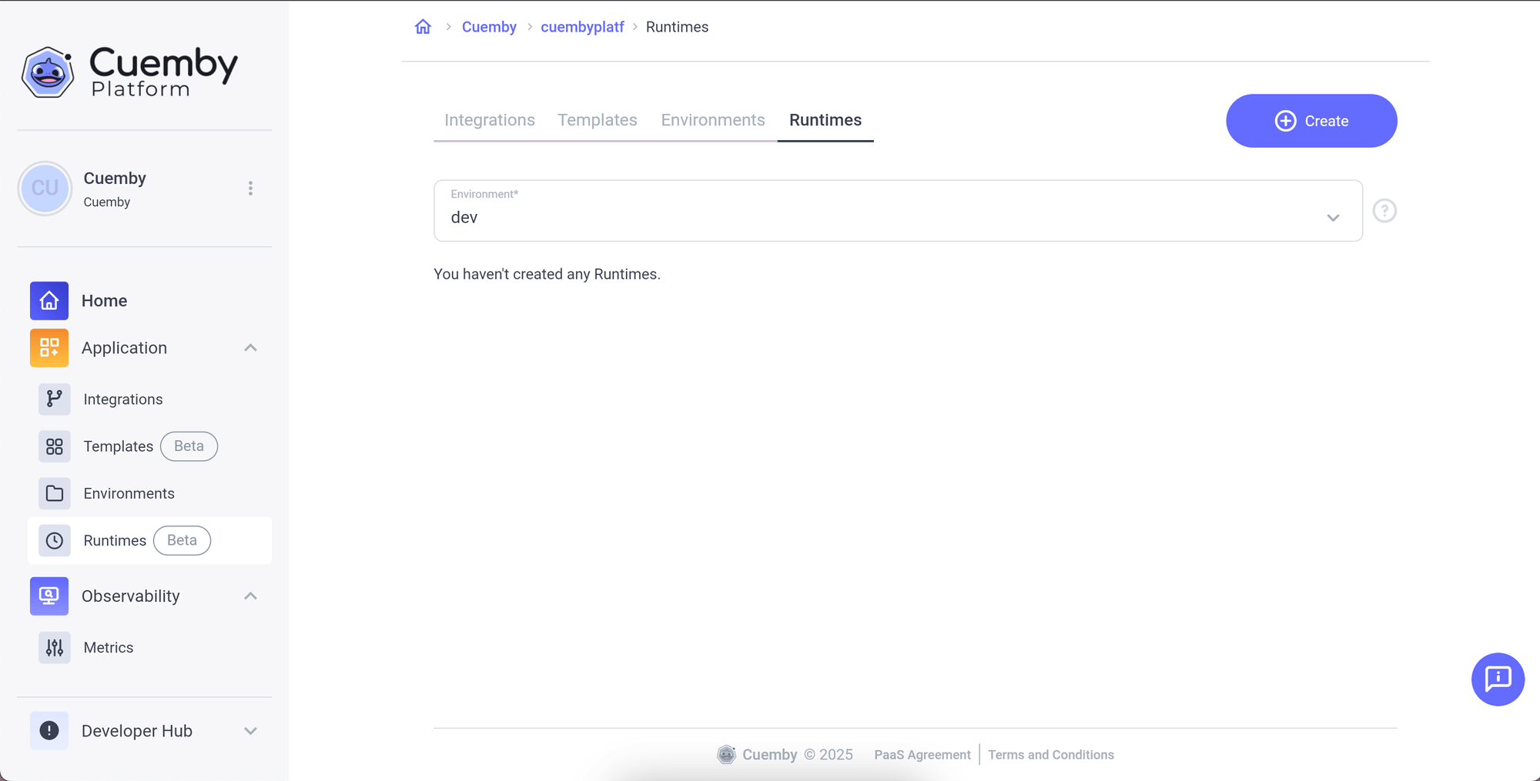Screen dimensions: 1540x781
Task: Select the Home icon in sidebar
Action: click(x=49, y=301)
